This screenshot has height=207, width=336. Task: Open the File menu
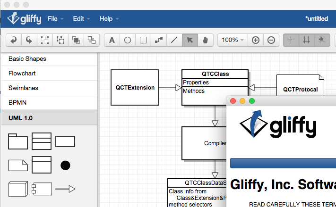[x=55, y=19]
